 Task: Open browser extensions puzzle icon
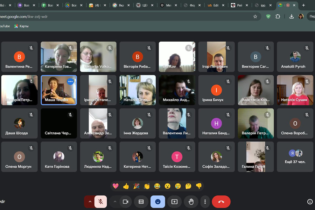(x=278, y=16)
